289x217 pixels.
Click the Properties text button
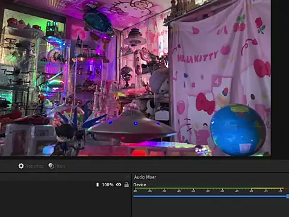coord(34,166)
